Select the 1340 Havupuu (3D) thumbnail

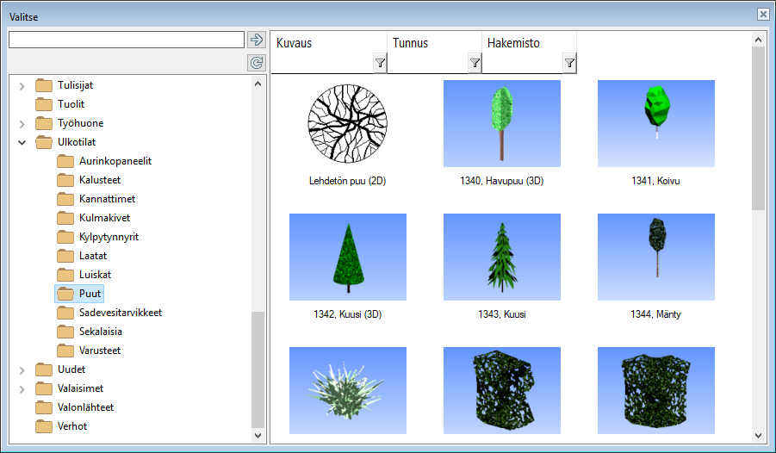pos(501,124)
